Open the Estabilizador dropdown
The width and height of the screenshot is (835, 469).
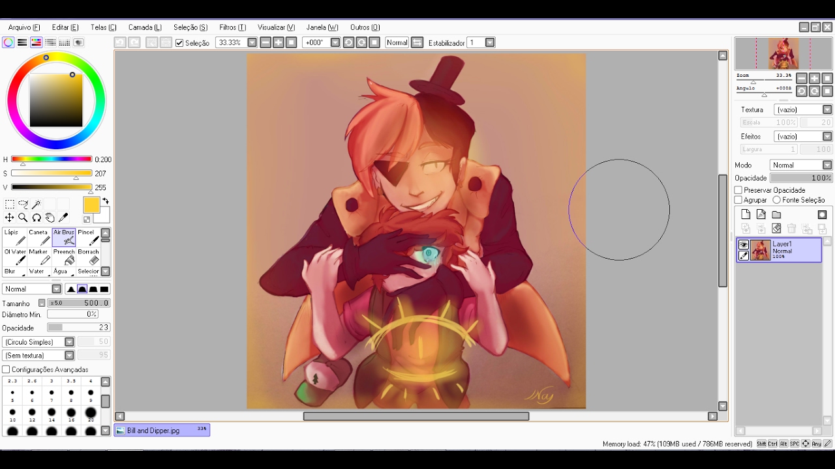point(490,42)
